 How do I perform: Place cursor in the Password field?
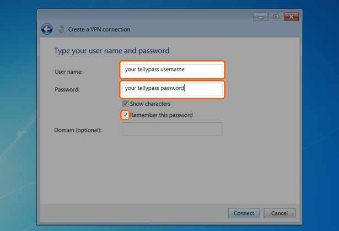coord(173,89)
